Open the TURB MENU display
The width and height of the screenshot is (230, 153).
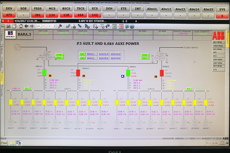click(219, 46)
